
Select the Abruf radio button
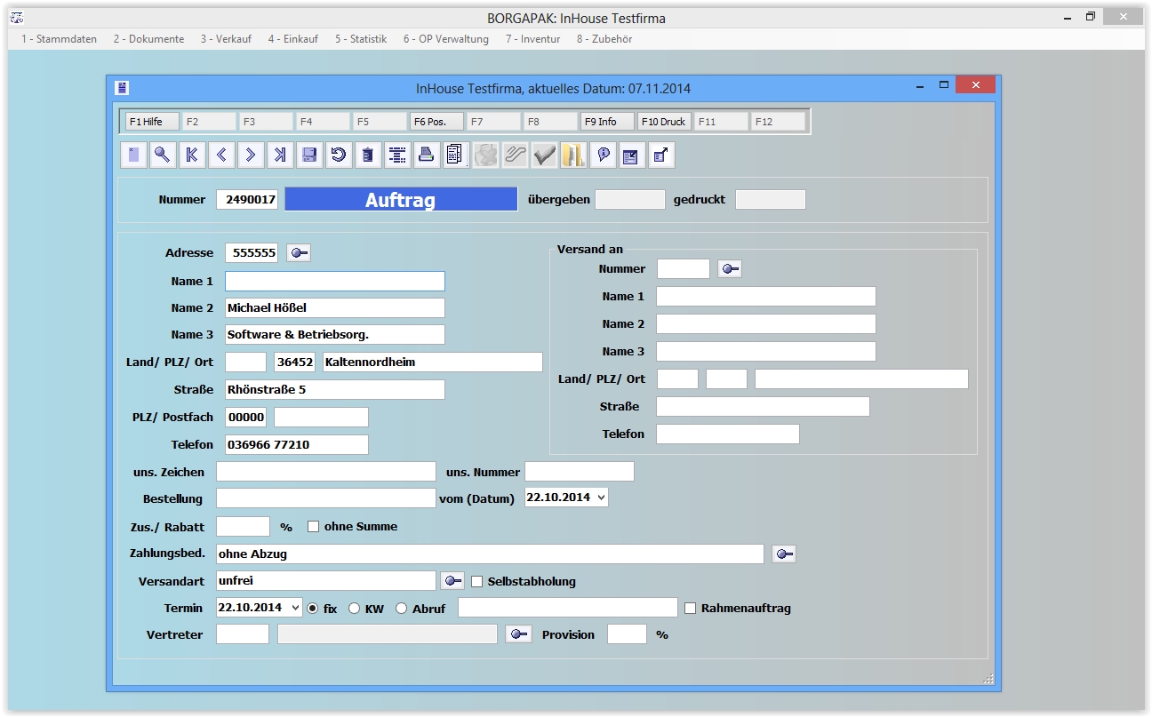click(402, 609)
